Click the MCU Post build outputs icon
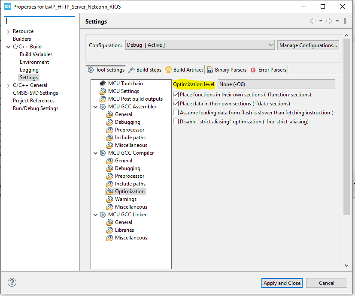 click(x=103, y=99)
